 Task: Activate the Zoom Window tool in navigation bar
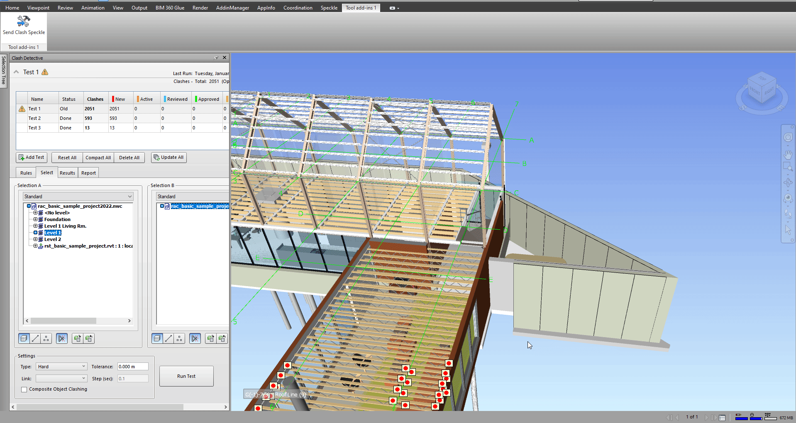pos(787,167)
